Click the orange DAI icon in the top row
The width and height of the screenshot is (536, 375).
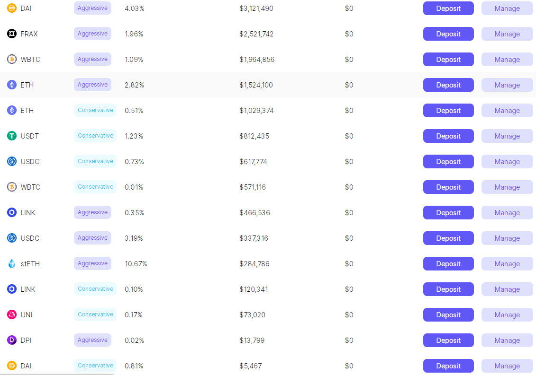pyautogui.click(x=12, y=8)
